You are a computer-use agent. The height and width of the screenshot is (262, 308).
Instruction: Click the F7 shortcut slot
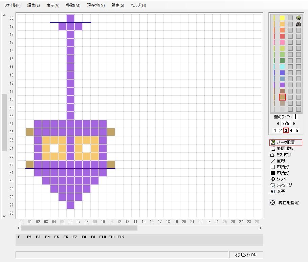(x=75, y=237)
